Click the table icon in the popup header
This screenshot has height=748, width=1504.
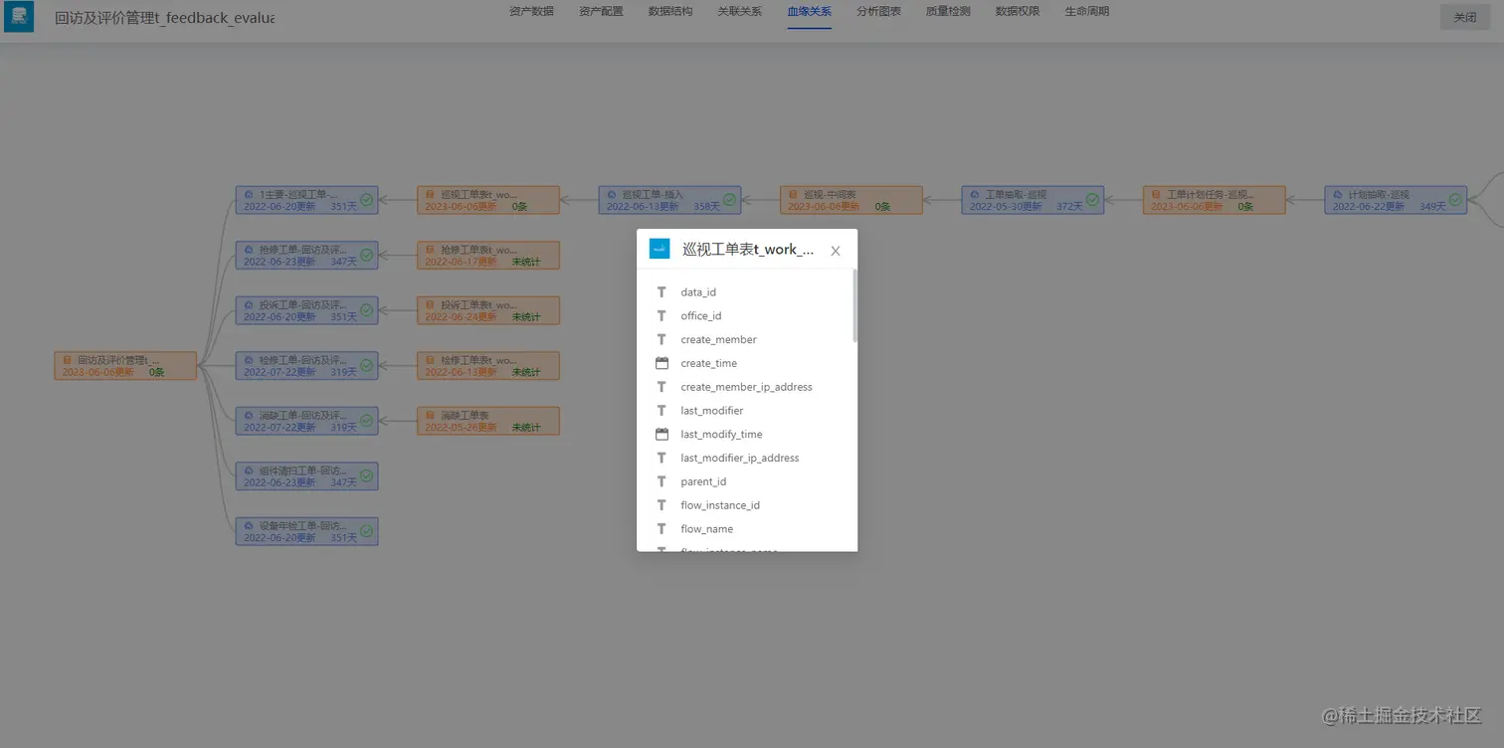click(x=659, y=249)
